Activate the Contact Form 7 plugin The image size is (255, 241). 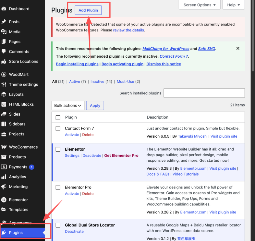pos(72,135)
